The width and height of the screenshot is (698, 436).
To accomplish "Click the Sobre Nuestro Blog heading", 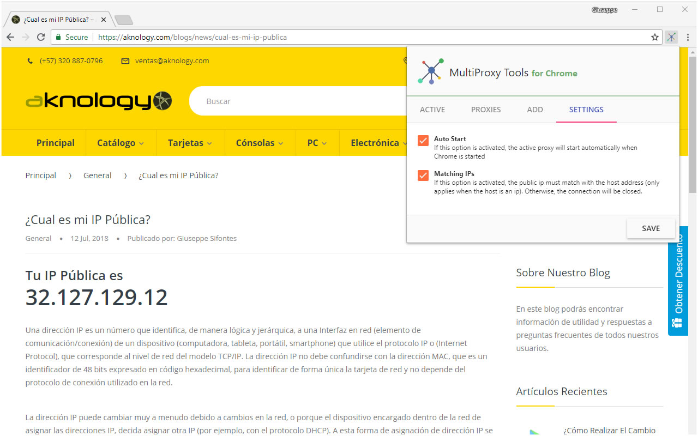I will [x=563, y=272].
